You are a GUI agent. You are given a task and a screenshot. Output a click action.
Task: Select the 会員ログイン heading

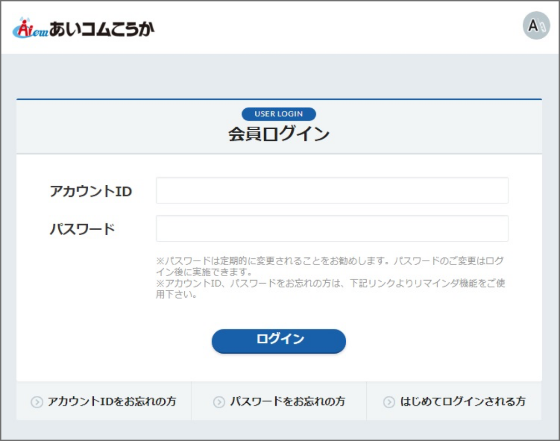pyautogui.click(x=279, y=134)
